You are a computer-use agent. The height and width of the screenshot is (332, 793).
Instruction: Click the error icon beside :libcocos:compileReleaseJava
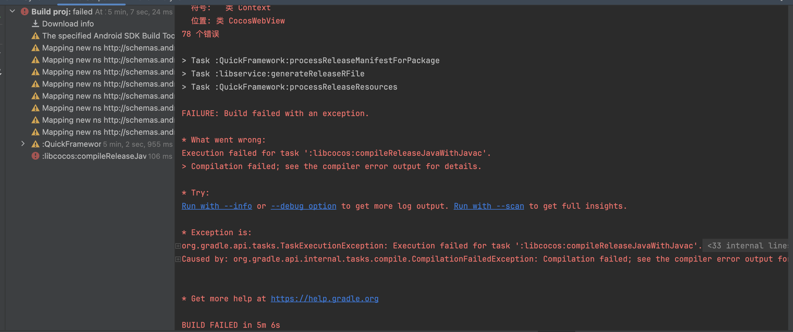pyautogui.click(x=35, y=156)
